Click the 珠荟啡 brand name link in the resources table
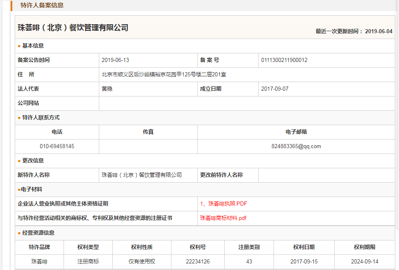Screen dimensions: 399x270 [39, 261]
